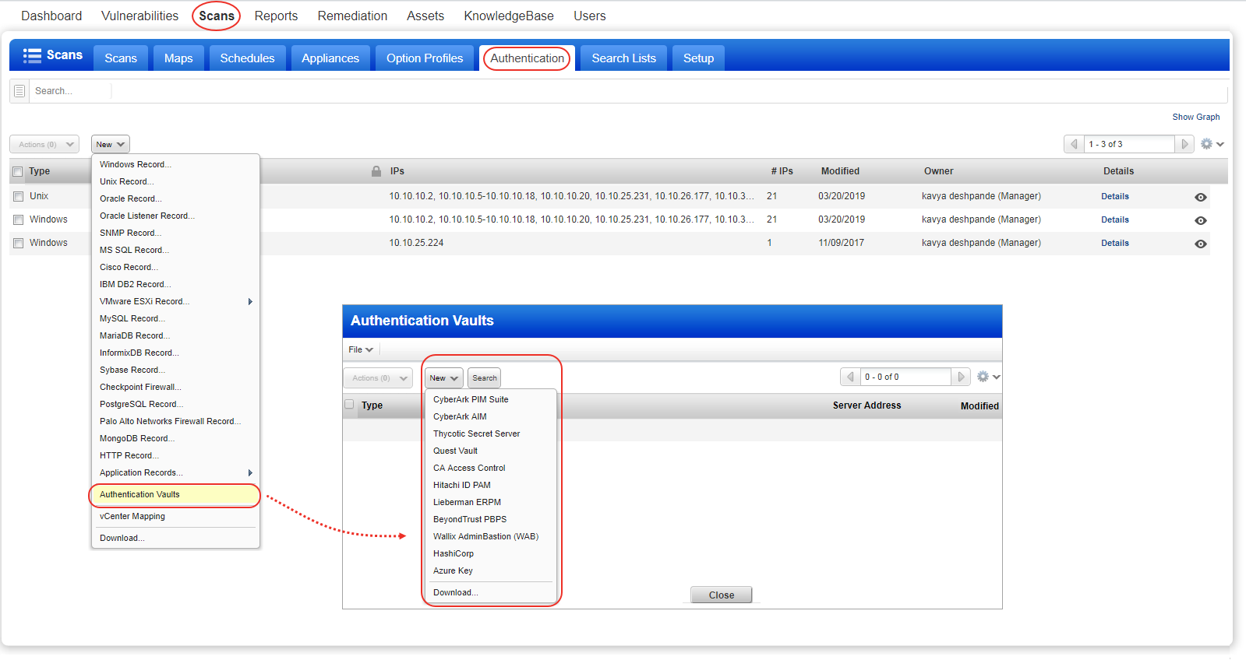This screenshot has width=1246, height=667.
Task: Switch to the Appliances tab
Action: click(330, 58)
